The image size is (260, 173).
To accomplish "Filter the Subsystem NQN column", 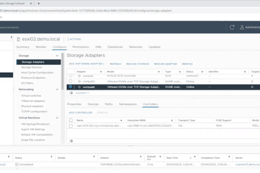I will click(172, 121).
